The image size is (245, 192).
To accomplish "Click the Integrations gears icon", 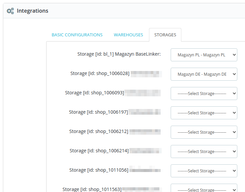I will pos(10,11).
